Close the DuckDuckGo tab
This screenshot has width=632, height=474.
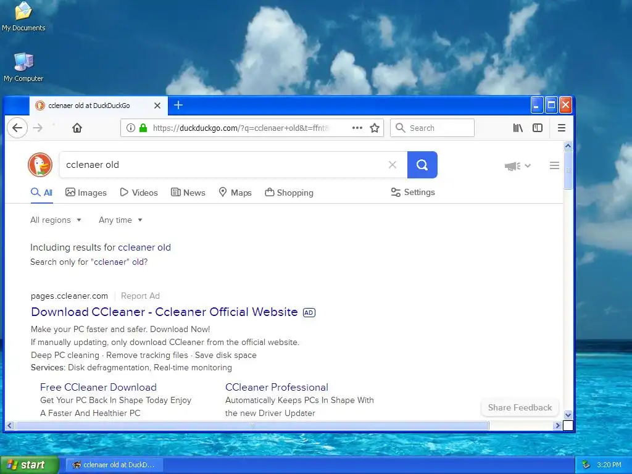157,106
